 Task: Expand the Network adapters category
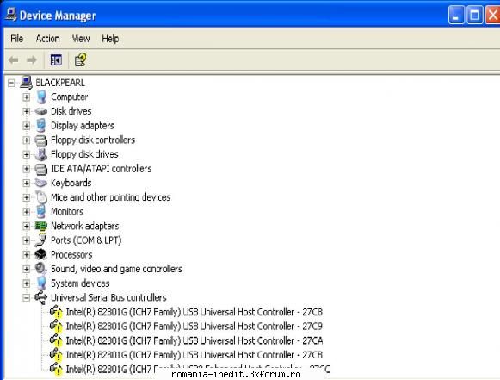pos(26,226)
